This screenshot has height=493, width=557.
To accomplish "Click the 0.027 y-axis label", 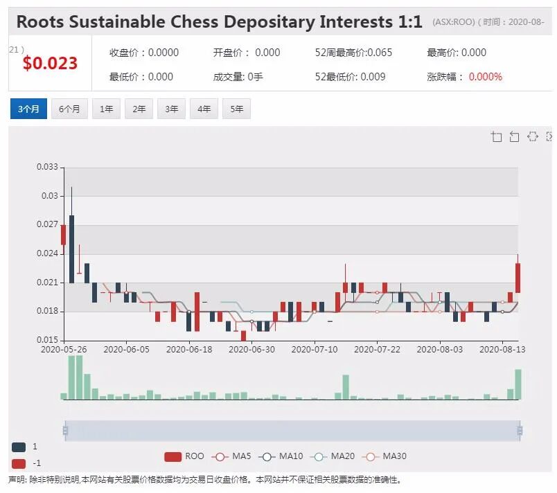I will [x=47, y=224].
